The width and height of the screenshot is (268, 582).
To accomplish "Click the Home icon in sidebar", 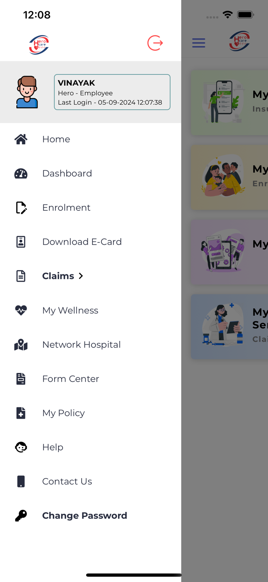I will tap(20, 139).
